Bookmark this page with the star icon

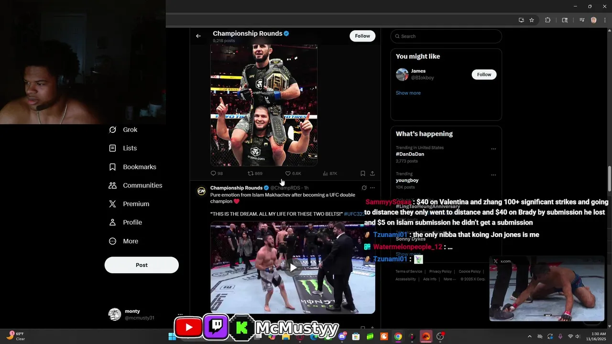(x=532, y=20)
